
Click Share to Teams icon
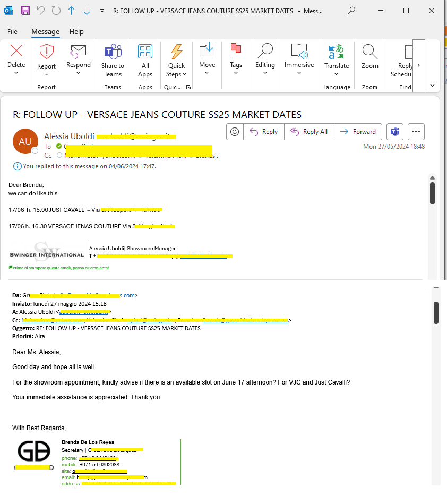coord(113,52)
